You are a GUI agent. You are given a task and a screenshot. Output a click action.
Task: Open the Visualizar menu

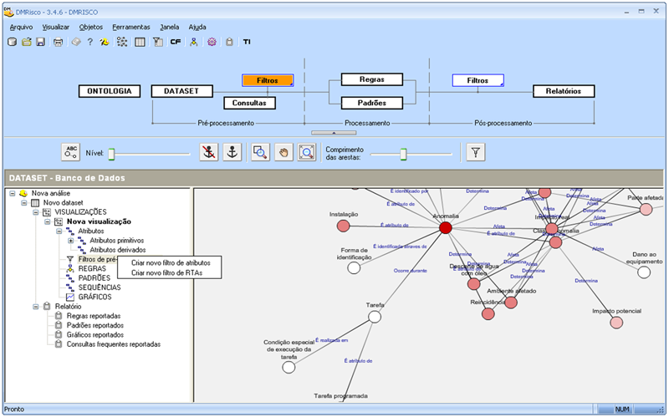[55, 27]
